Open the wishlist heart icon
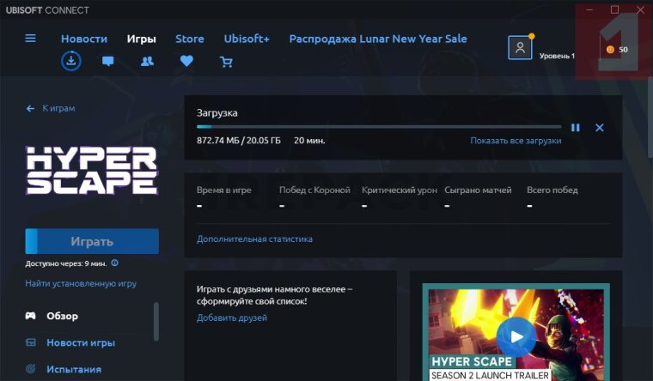653x381 pixels. tap(186, 62)
